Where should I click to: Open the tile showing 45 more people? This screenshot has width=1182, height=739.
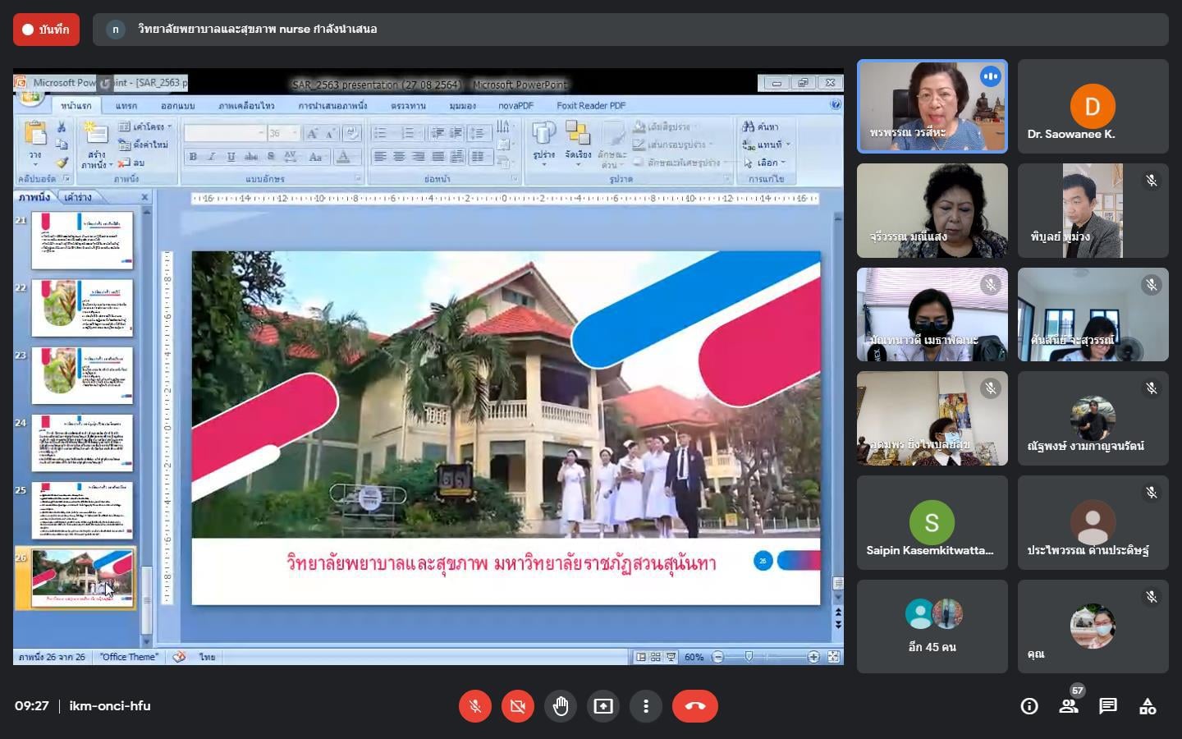932,627
